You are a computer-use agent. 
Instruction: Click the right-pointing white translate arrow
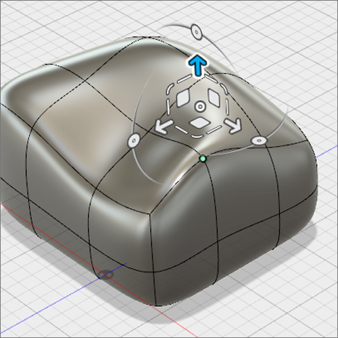tap(233, 126)
